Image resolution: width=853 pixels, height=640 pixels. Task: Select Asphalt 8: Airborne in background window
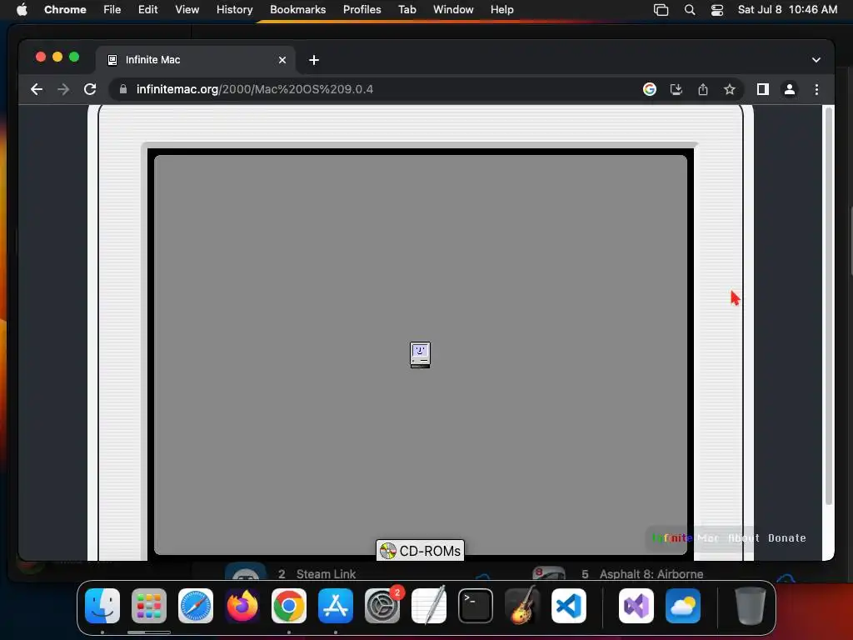click(x=651, y=574)
